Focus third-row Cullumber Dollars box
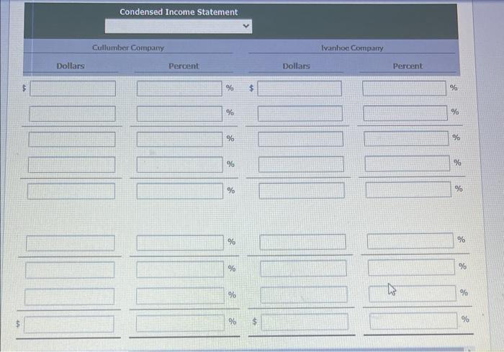Viewport: 504px width, 352px height. [x=72, y=139]
